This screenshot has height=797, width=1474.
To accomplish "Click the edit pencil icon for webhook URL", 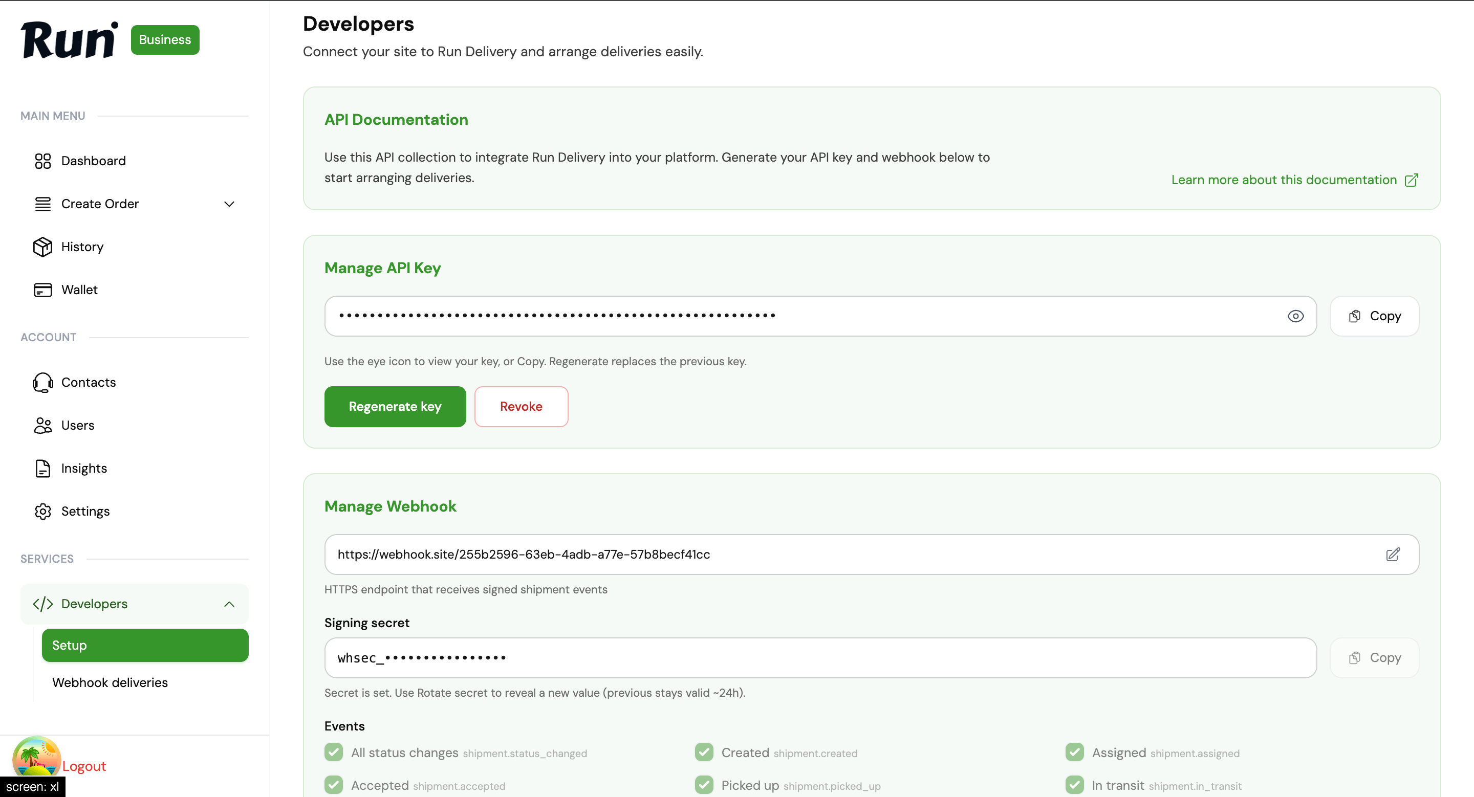I will (x=1393, y=554).
